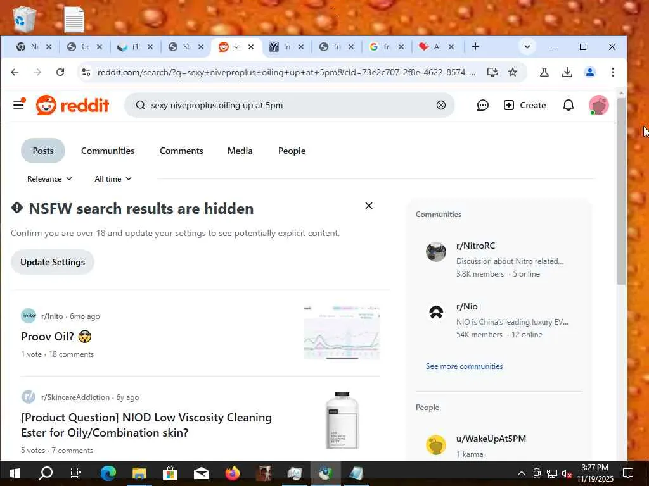This screenshot has width=649, height=486.
Task: Open Reddit hamburger navigation menu
Action: point(18,104)
